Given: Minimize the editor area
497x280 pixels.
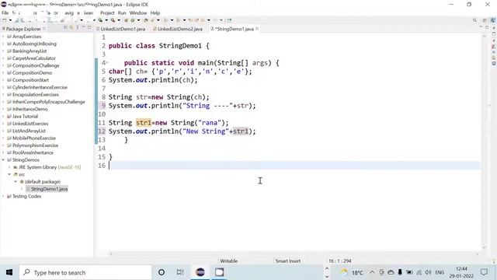Looking at the screenshot, I should tap(481, 27).
